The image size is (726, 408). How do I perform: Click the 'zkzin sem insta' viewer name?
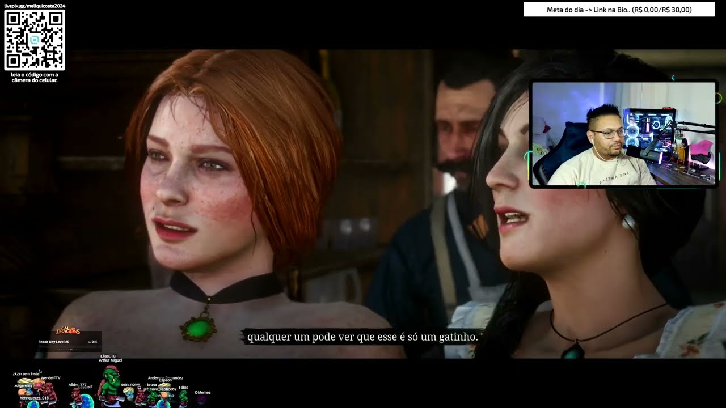point(26,374)
